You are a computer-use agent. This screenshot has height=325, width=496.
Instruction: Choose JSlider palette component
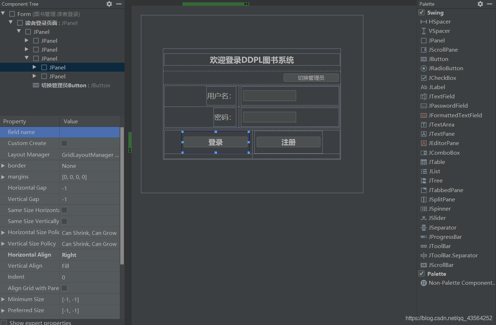433,218
